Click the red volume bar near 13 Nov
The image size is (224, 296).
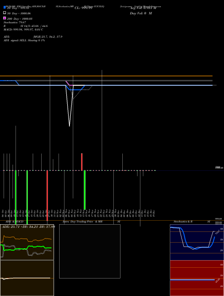point(82,162)
